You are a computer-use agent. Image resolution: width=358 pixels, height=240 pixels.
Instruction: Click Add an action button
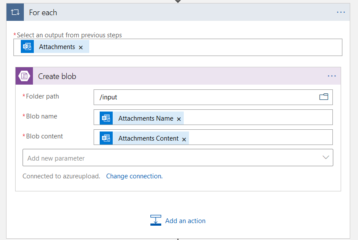(x=185, y=221)
